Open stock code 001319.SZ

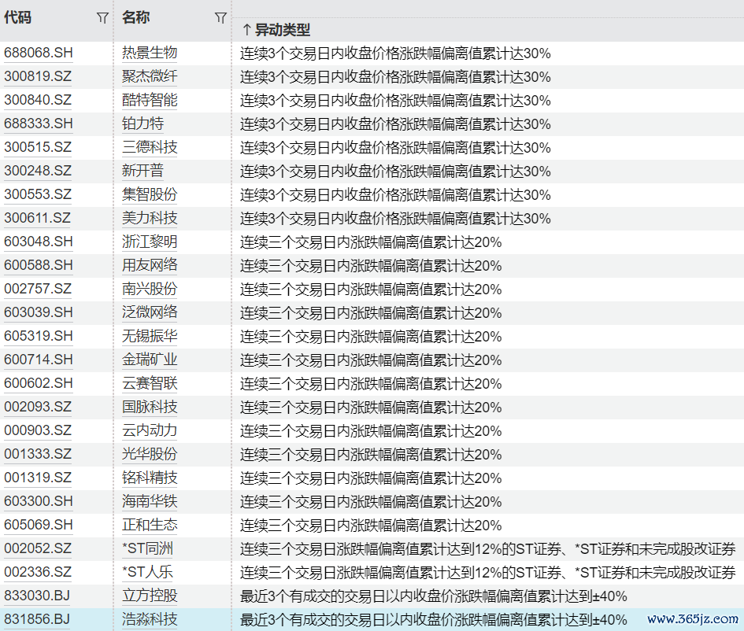point(38,478)
